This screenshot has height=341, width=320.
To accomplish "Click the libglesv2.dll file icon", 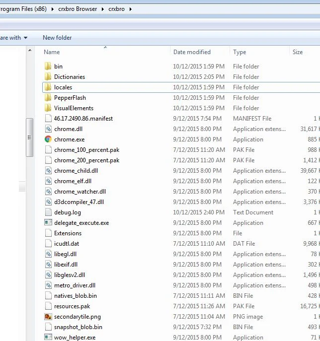I will click(x=48, y=275).
